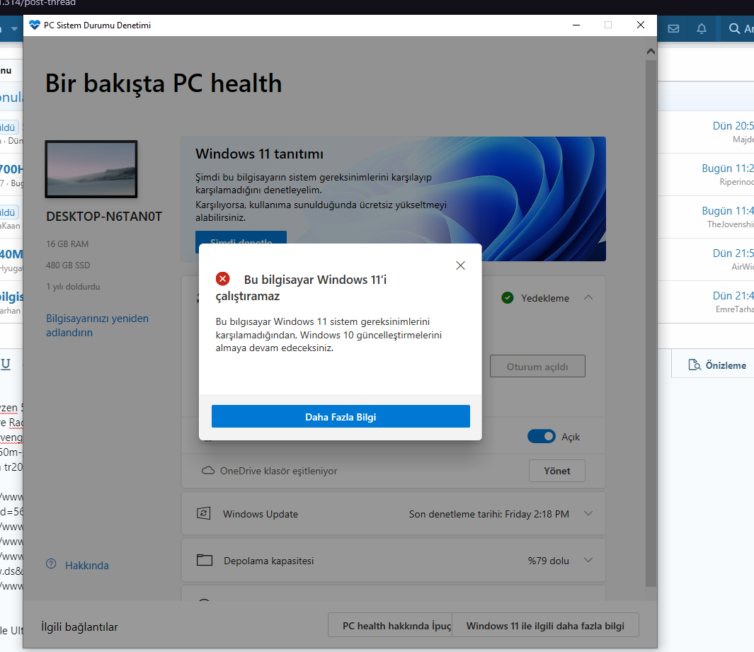Click the Windows Update refresh icon
The height and width of the screenshot is (652, 754).
(204, 513)
